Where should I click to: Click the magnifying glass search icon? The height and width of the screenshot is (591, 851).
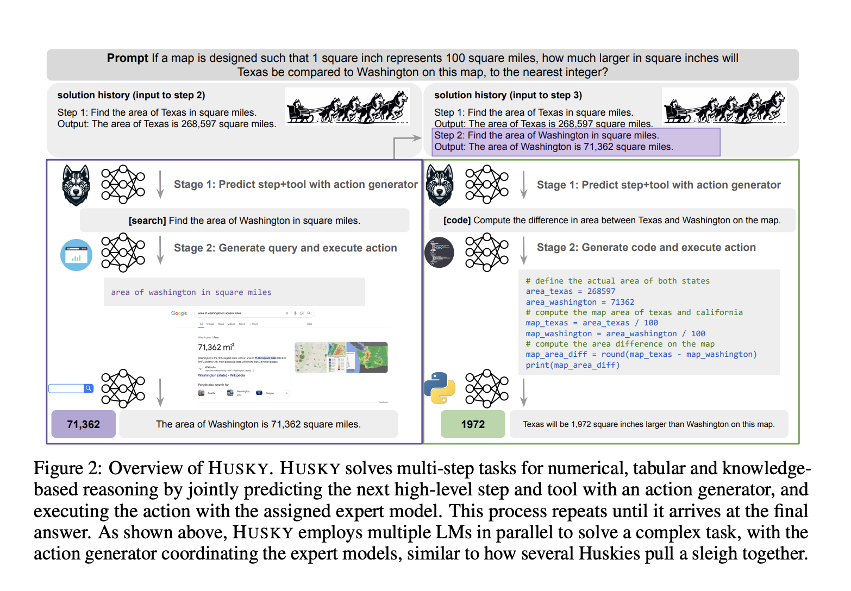[x=309, y=313]
